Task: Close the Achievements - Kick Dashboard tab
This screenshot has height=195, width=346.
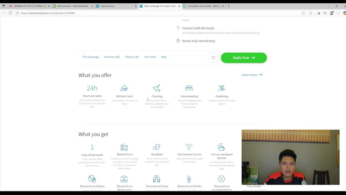Action: click(x=92, y=6)
